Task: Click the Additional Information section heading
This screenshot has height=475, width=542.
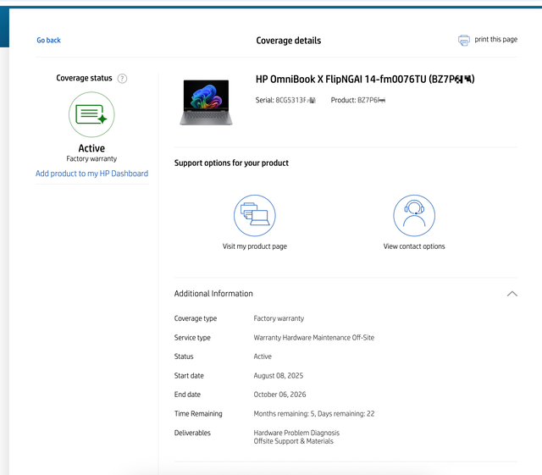Action: click(x=213, y=294)
